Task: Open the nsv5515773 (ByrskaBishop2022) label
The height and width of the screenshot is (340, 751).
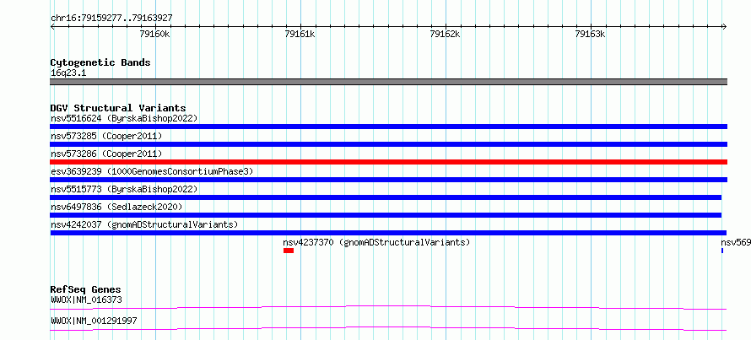Action: click(x=124, y=189)
